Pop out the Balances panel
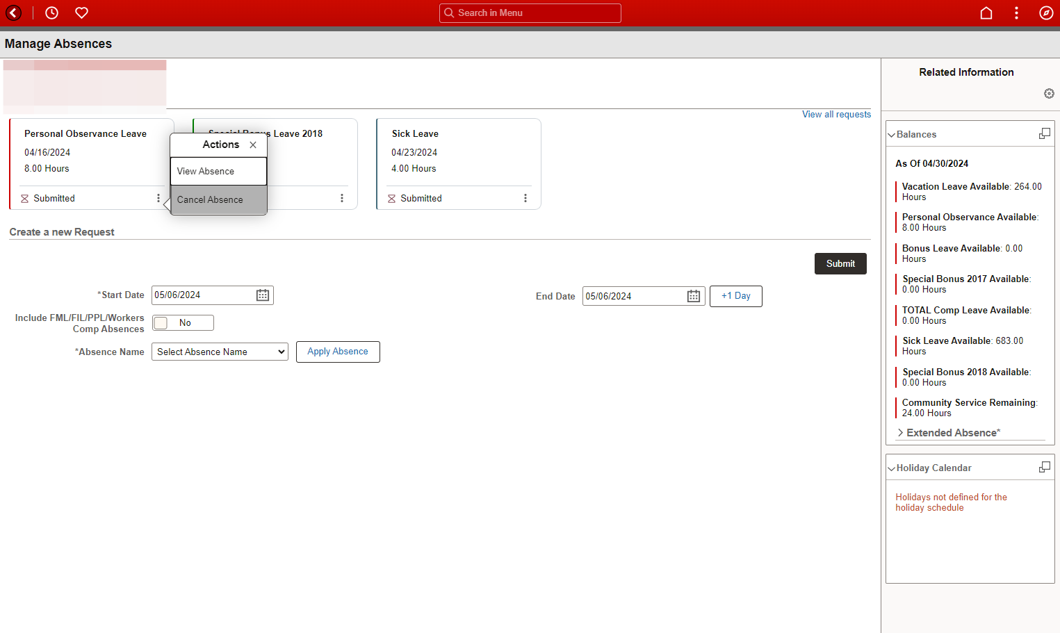 [1044, 133]
